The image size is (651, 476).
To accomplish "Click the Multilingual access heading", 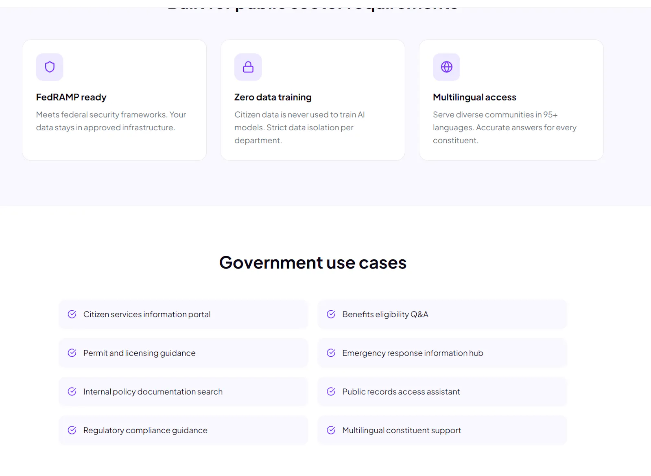I will pos(474,97).
